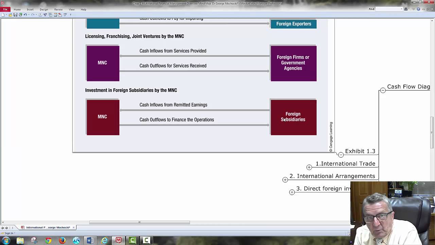The image size is (435, 245).
Task: Open the Customize Quick Access Toolbar arrow
Action: [71, 15]
